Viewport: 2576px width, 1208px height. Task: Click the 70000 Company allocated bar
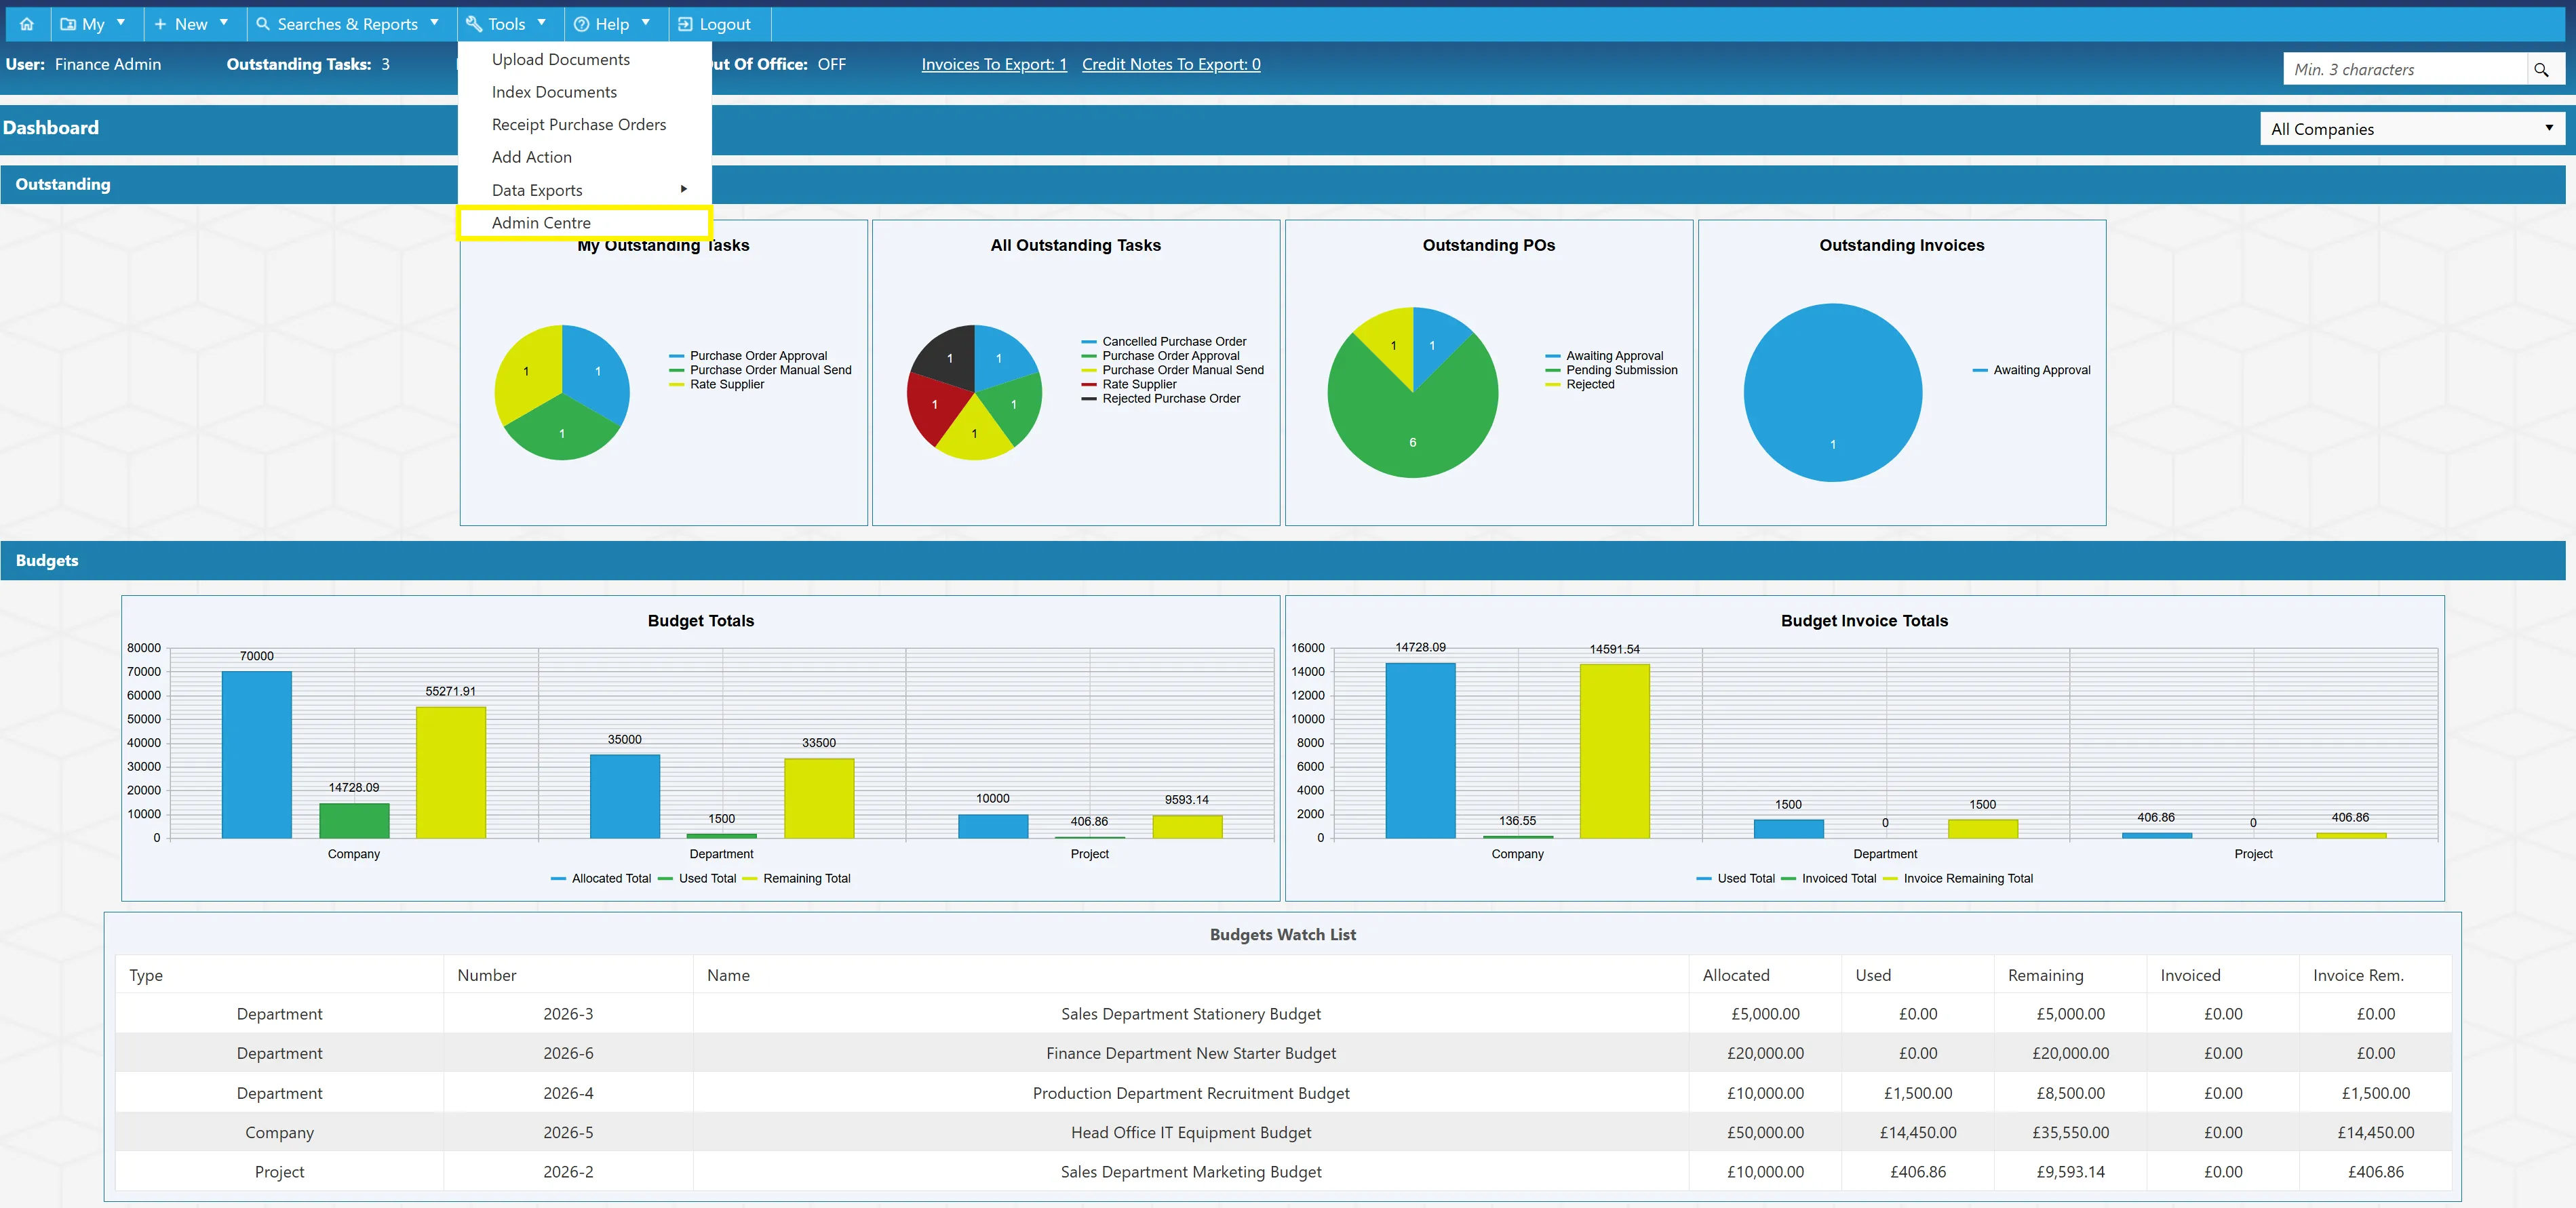[x=257, y=754]
